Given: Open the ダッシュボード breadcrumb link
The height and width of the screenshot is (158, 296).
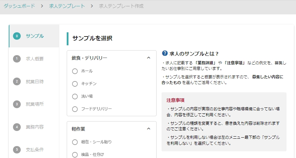Looking at the screenshot, I should (x=19, y=6).
